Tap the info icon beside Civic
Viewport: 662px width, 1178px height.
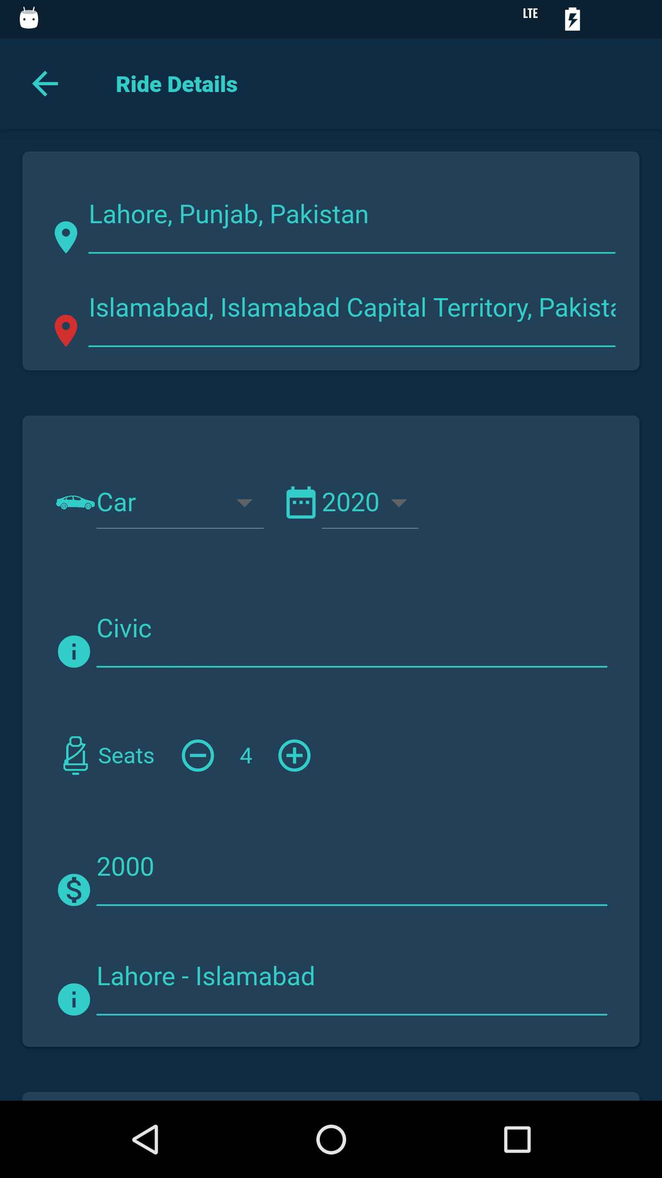click(x=74, y=651)
